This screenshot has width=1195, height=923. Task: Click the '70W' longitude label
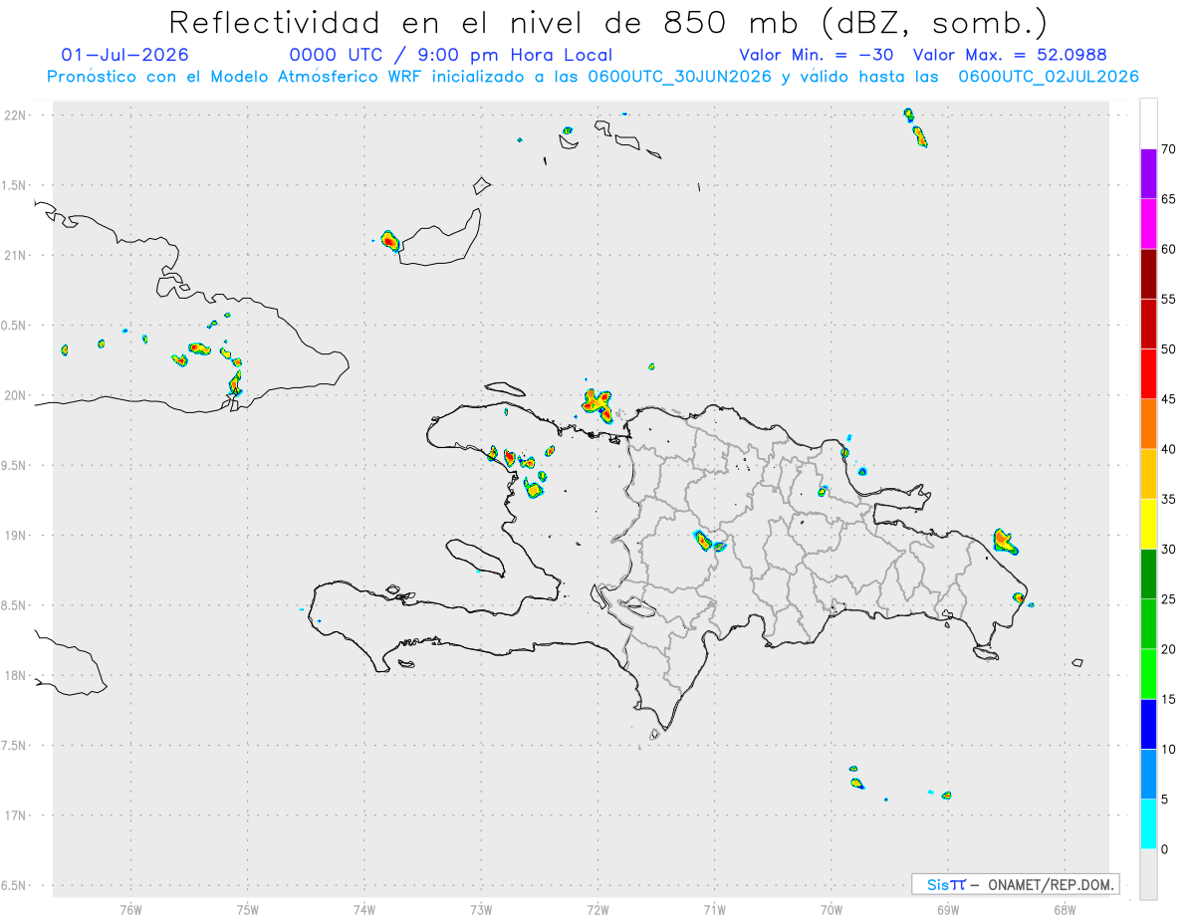point(832,909)
